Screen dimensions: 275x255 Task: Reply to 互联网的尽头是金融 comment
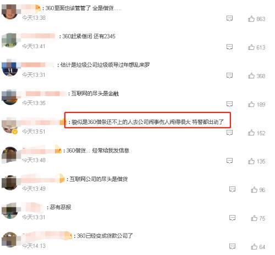tap(229, 104)
